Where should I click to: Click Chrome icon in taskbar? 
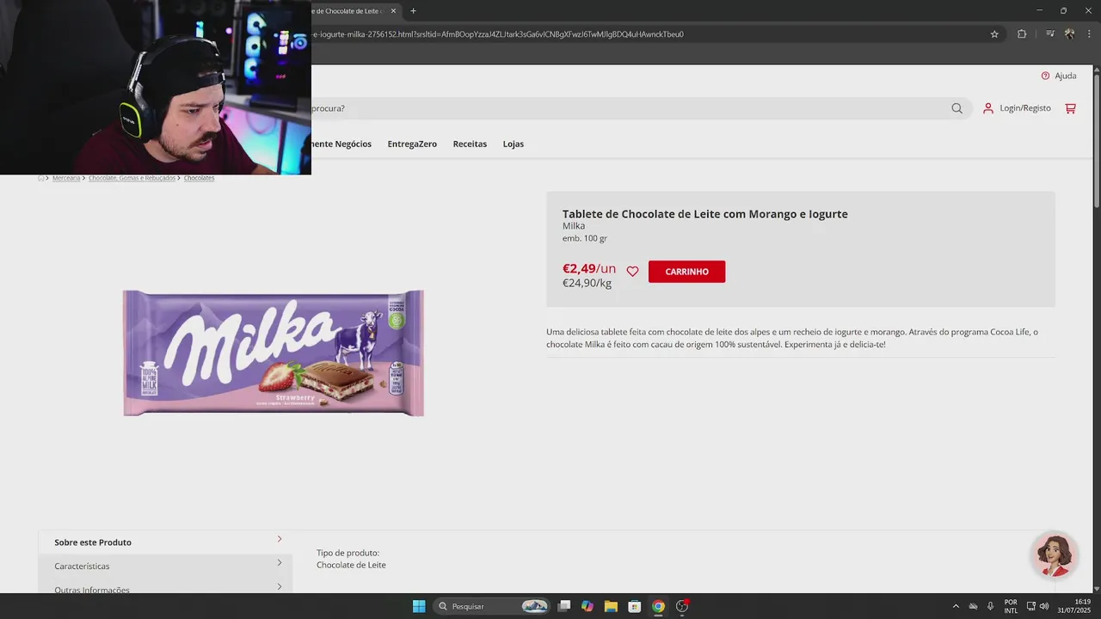[658, 606]
